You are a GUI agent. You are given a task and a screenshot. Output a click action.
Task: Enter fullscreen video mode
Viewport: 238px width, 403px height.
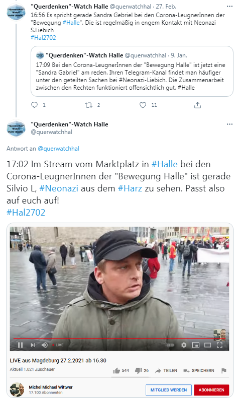(219, 345)
